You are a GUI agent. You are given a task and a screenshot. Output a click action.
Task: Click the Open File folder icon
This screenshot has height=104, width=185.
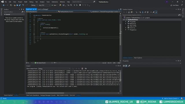[15, 5]
